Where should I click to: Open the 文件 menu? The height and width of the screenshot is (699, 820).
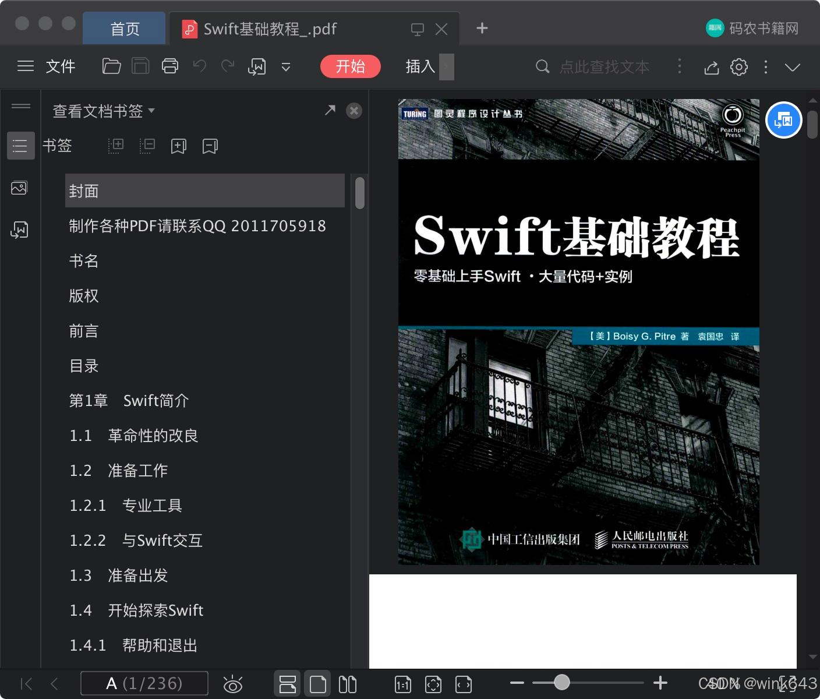coord(61,66)
